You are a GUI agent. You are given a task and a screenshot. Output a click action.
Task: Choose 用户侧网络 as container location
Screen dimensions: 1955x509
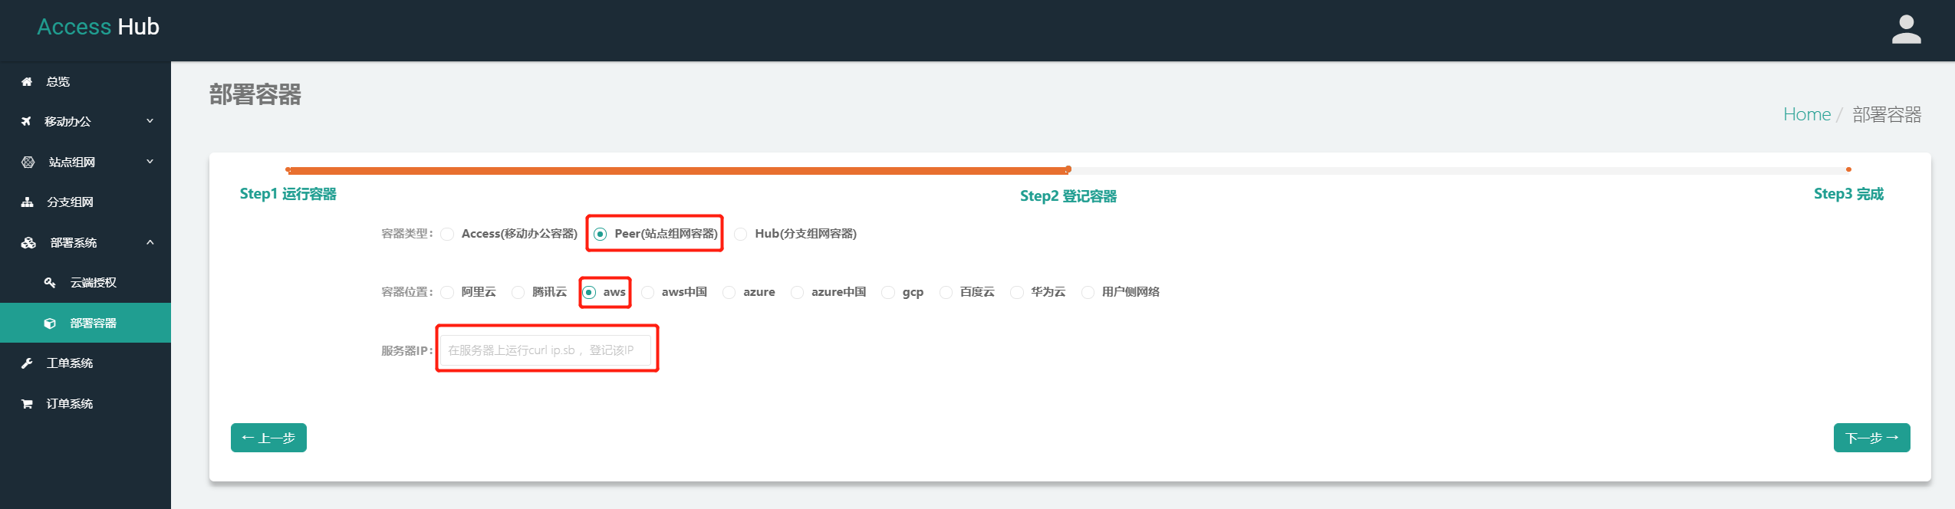[1088, 292]
